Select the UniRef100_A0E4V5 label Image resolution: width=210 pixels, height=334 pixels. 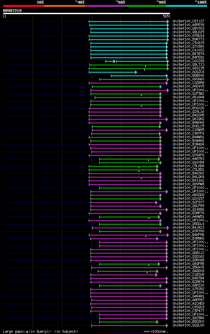click(188, 87)
